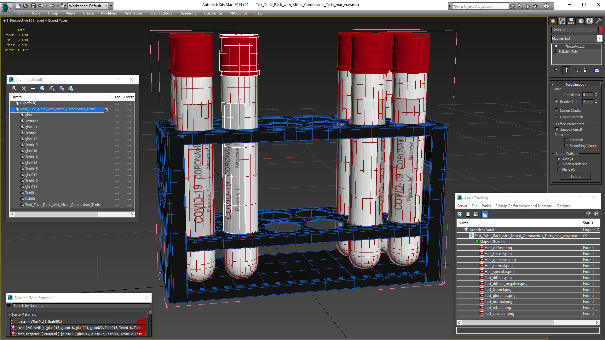Open Material/Map Browser options arrow
This screenshot has width=605, height=340.
(9, 306)
